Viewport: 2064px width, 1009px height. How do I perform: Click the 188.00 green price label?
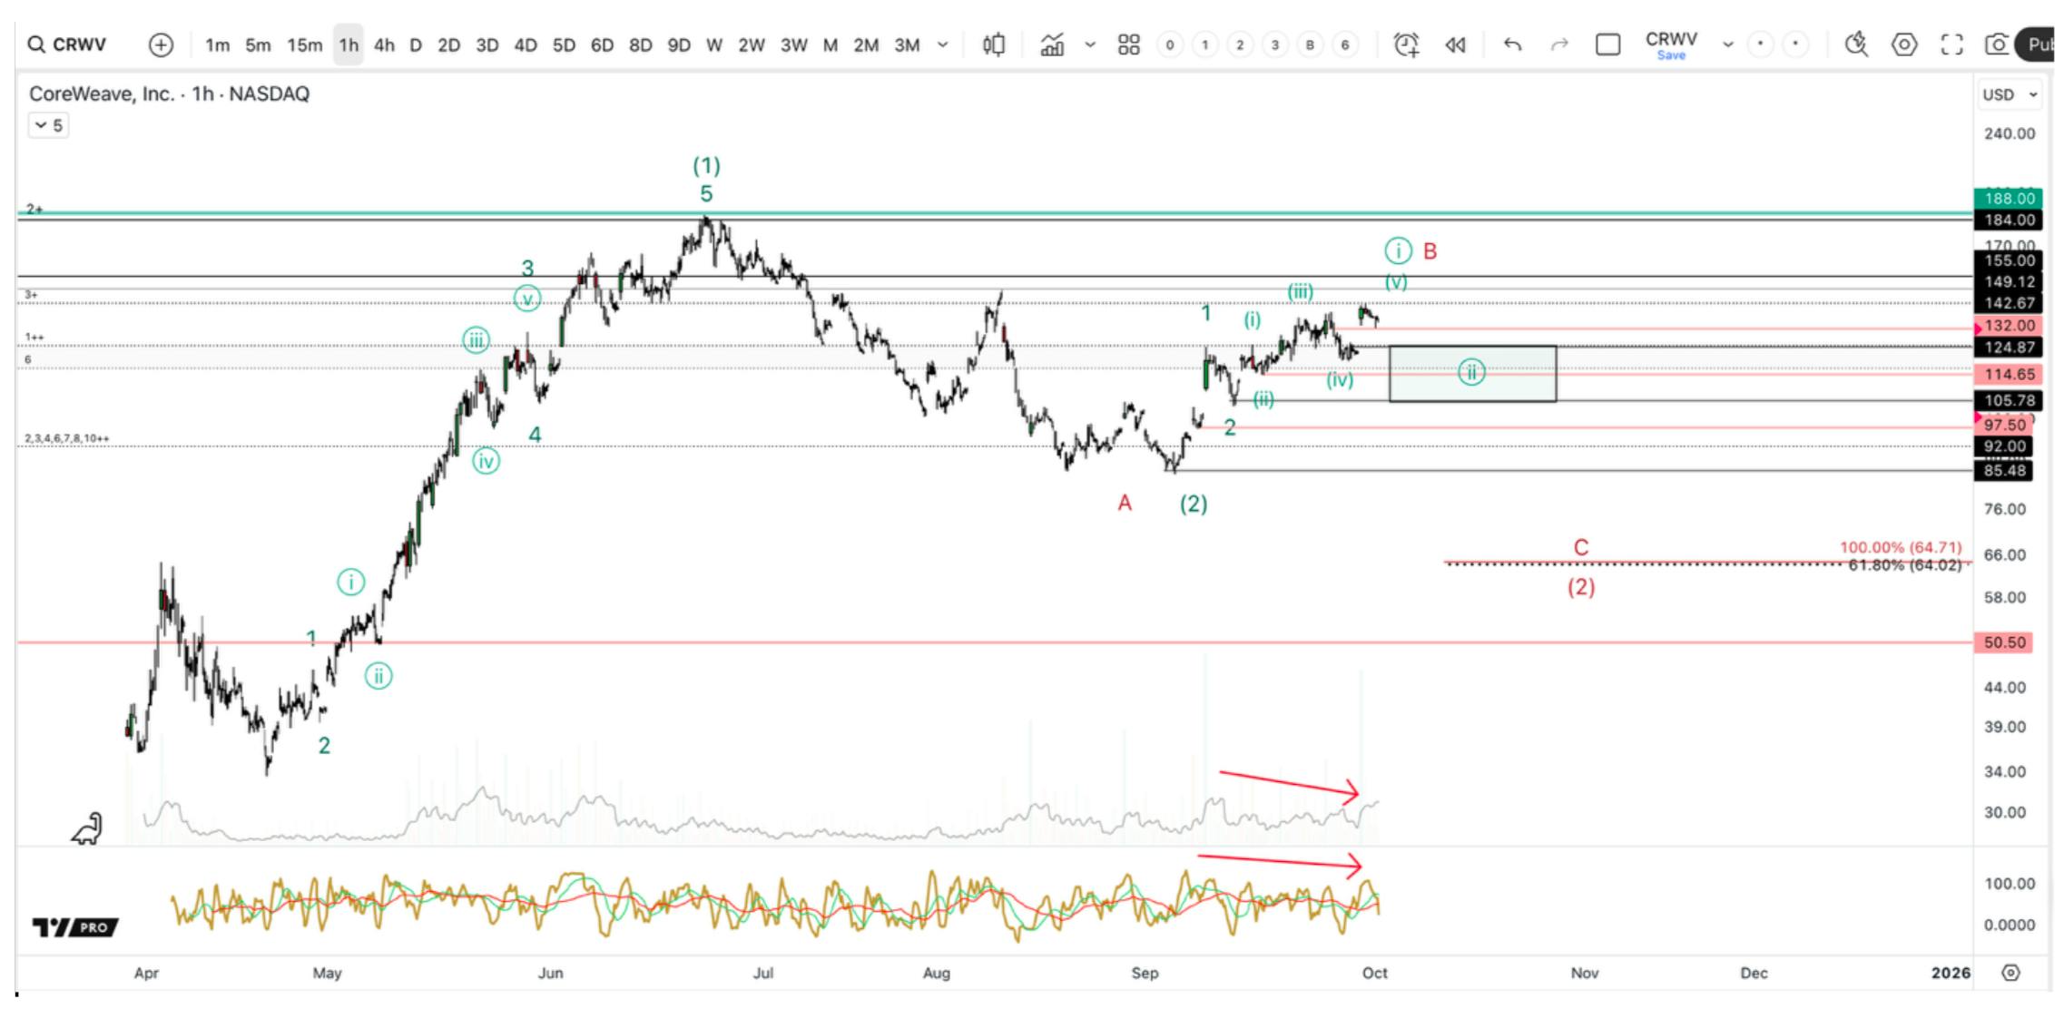2008,199
